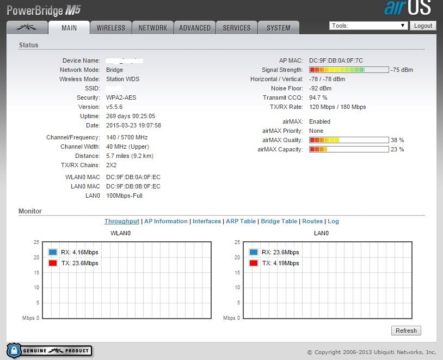Click the Transmit CCQ 94.7 % value
Screen dimensions: 443x360
pos(318,97)
